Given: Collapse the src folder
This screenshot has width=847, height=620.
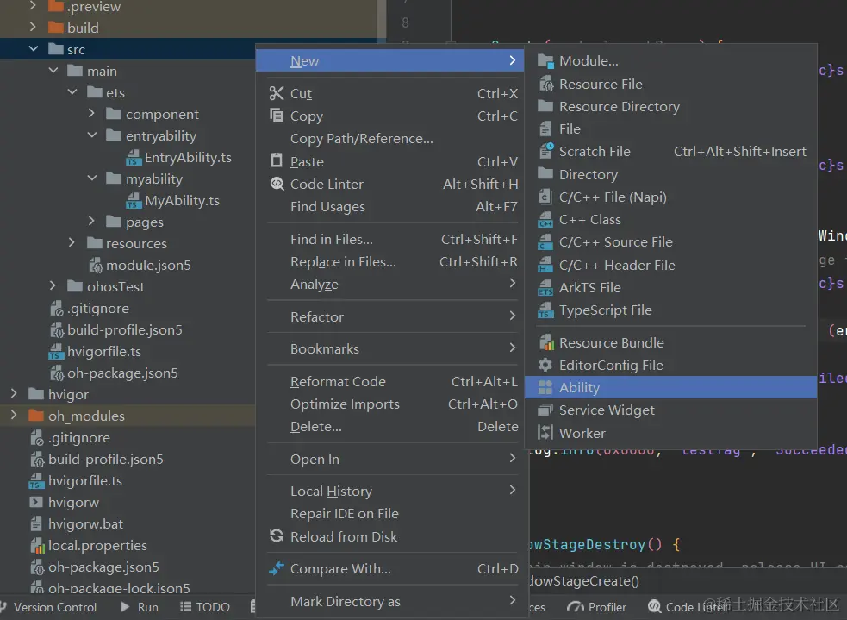Looking at the screenshot, I should point(33,48).
